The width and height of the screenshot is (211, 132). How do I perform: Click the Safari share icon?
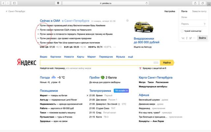(x=195, y=3)
